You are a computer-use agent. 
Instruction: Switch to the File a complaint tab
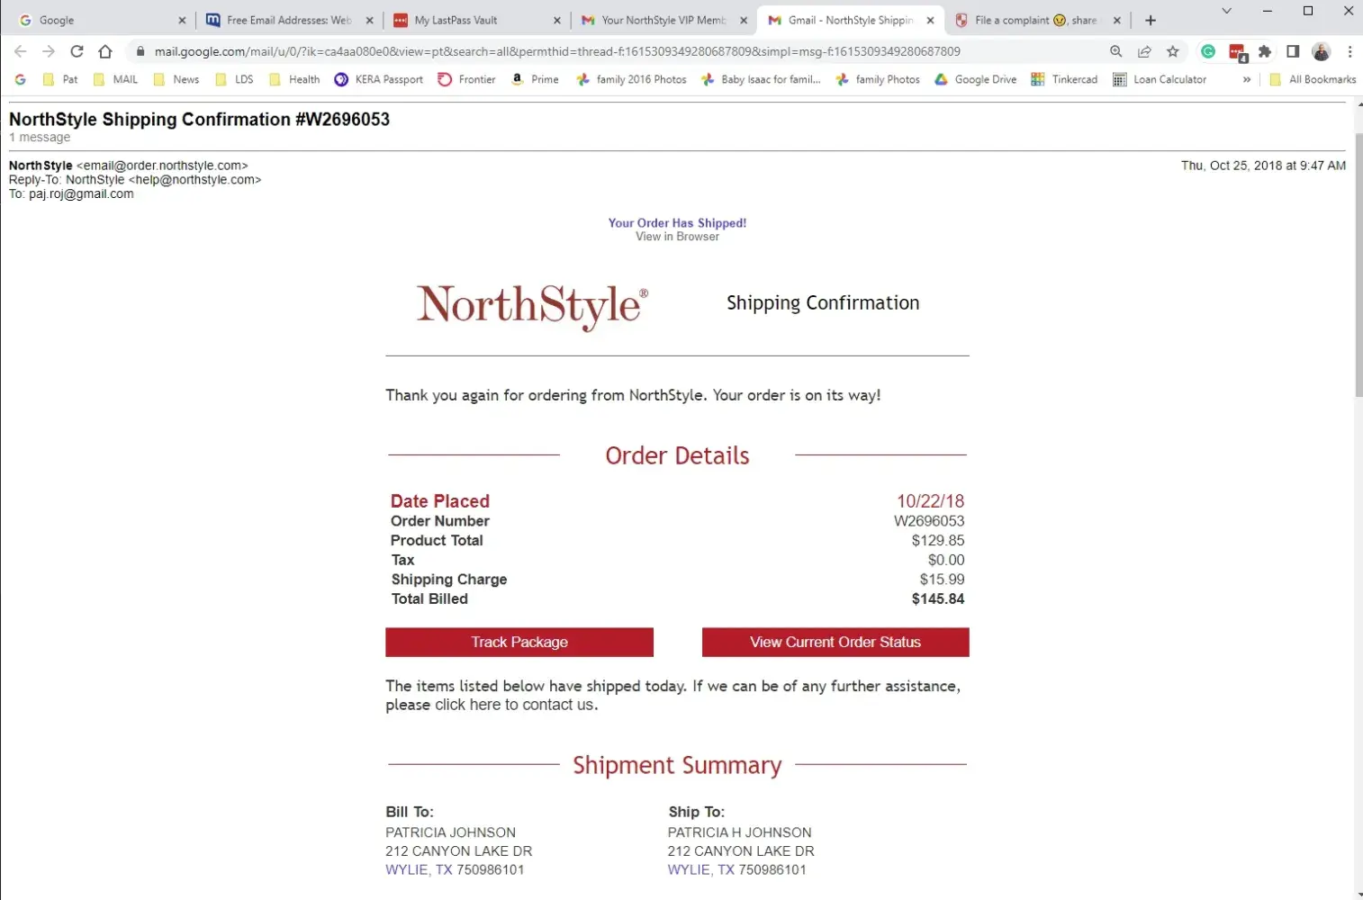click(1035, 20)
